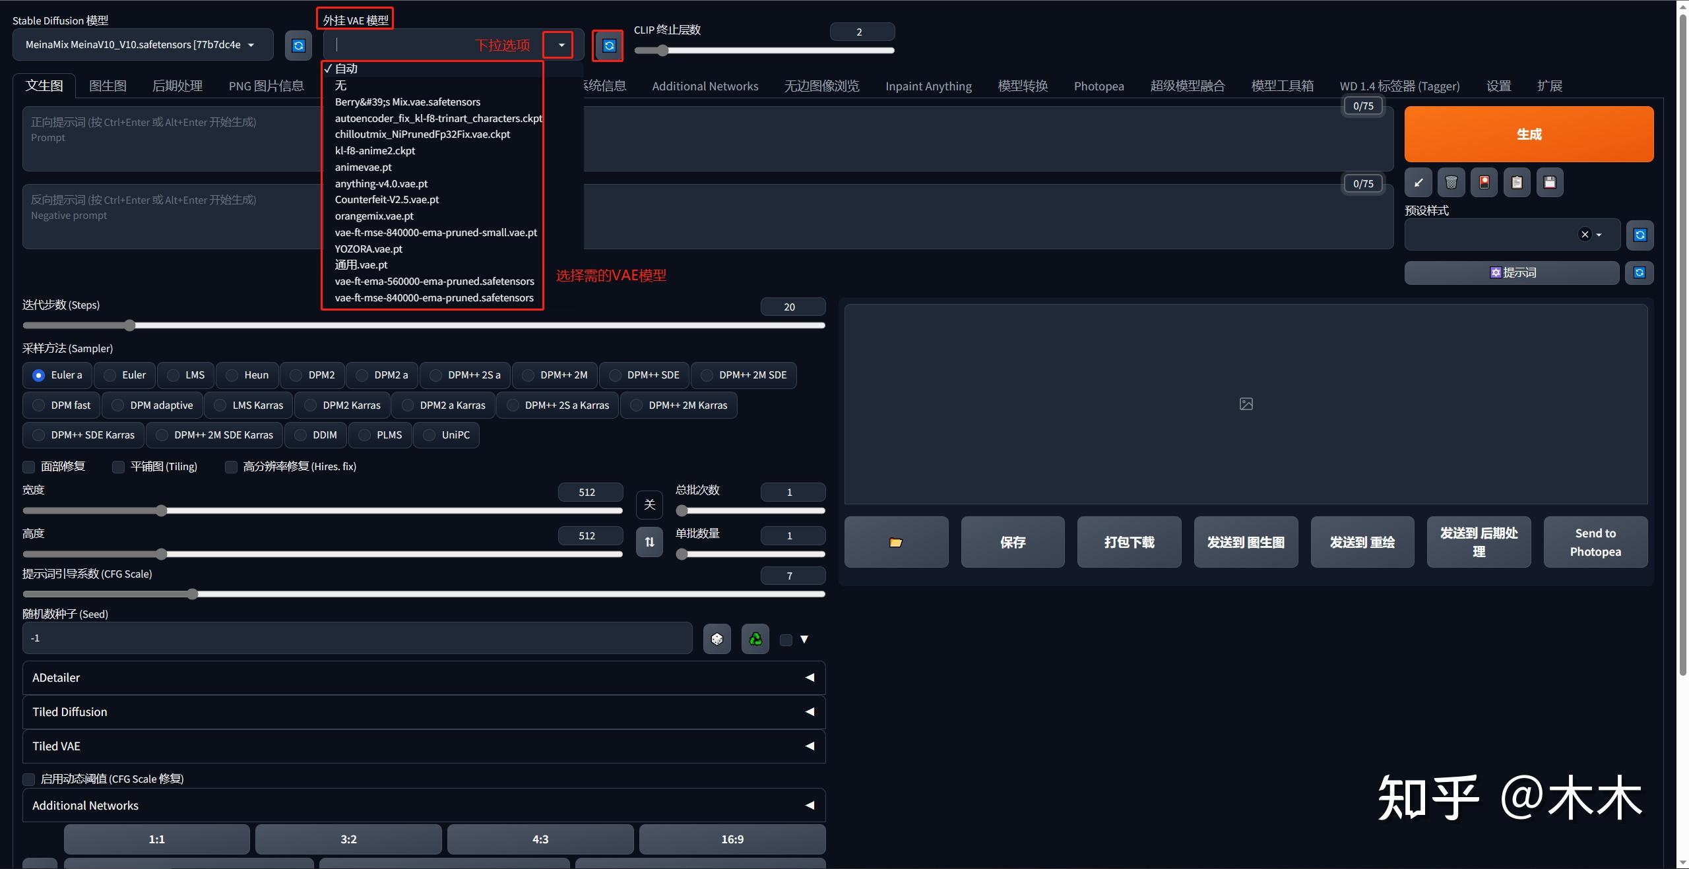This screenshot has height=869, width=1689.
Task: Click the orange 生成 generate button
Action: pyautogui.click(x=1529, y=135)
